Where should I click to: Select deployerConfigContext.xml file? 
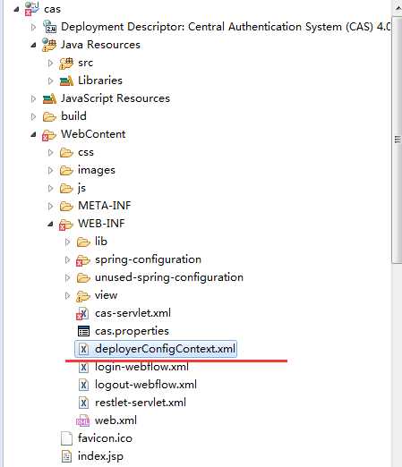coord(156,349)
